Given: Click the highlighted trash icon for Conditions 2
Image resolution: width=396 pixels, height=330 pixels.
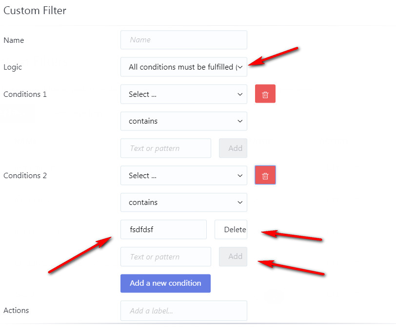Looking at the screenshot, I should pyautogui.click(x=265, y=175).
